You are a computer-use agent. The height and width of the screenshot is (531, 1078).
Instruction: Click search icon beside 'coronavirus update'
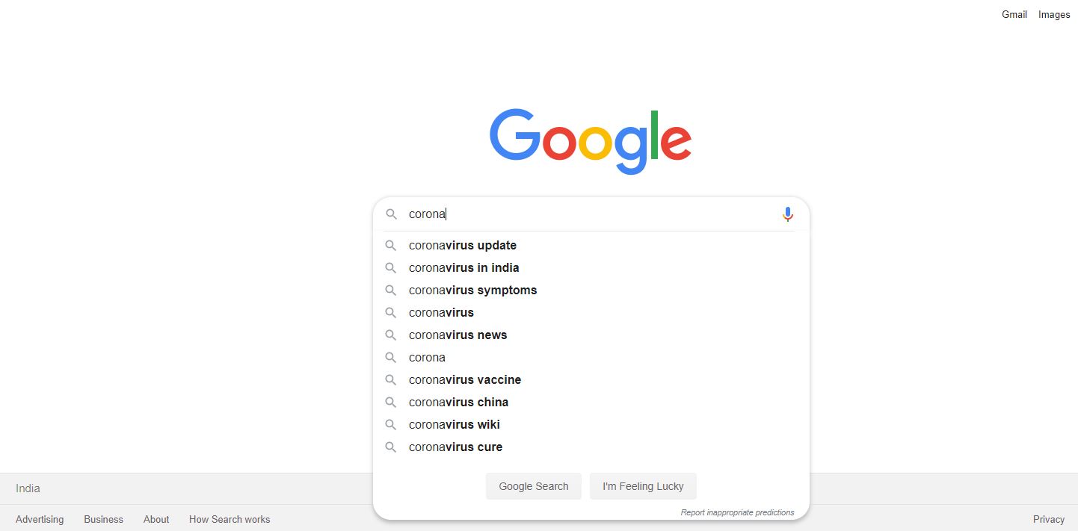[x=390, y=245]
